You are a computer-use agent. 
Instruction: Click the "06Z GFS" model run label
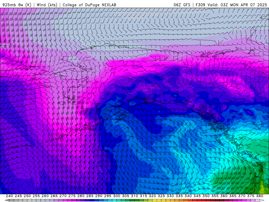(182, 5)
